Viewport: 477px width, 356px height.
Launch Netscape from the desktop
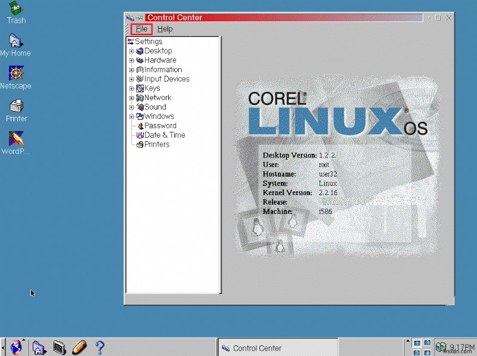tap(16, 78)
